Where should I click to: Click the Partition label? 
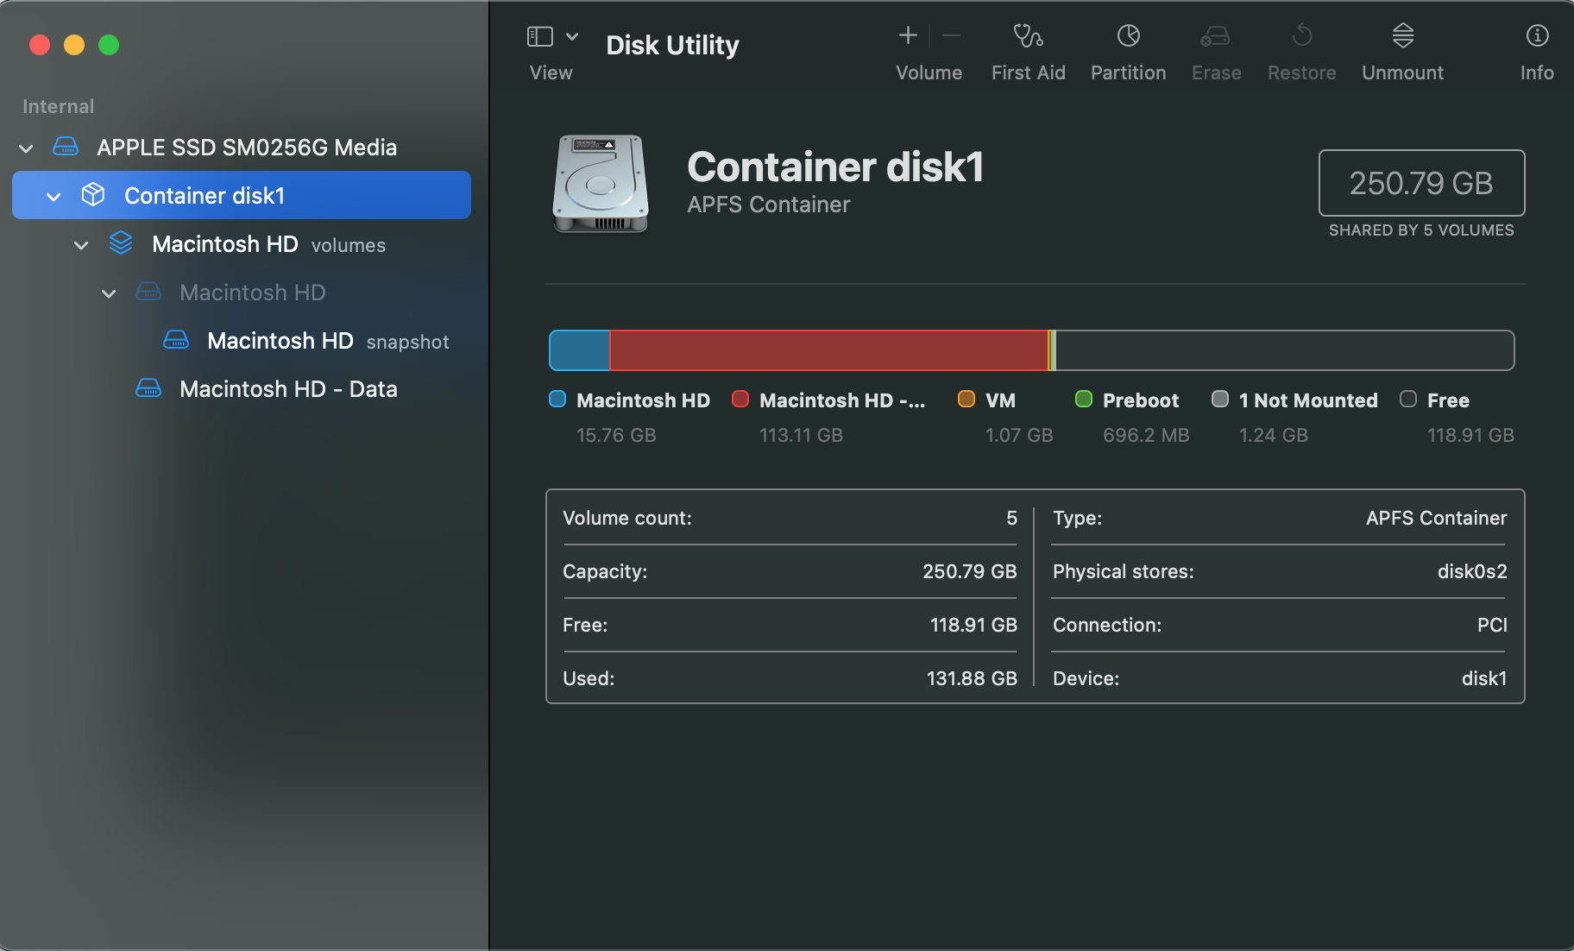pyautogui.click(x=1128, y=72)
